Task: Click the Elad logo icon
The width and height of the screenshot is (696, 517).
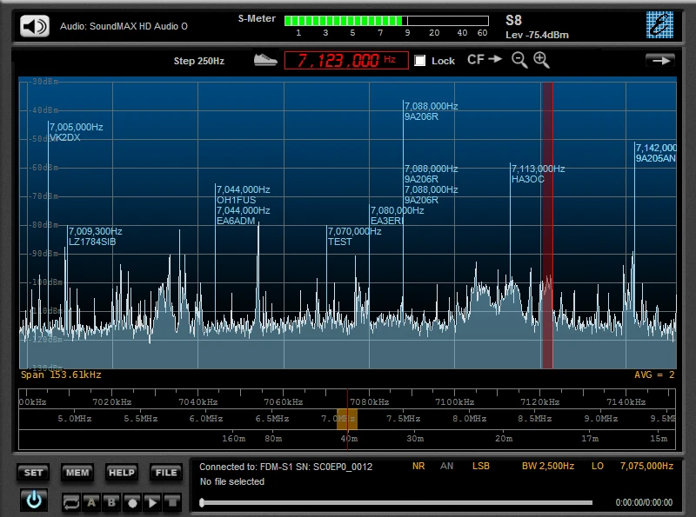Action: (659, 25)
